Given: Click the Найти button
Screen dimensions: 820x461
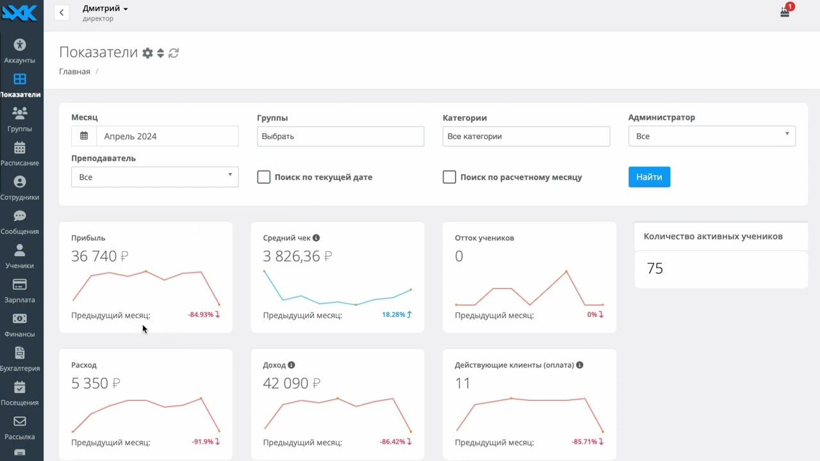Looking at the screenshot, I should click(x=649, y=177).
